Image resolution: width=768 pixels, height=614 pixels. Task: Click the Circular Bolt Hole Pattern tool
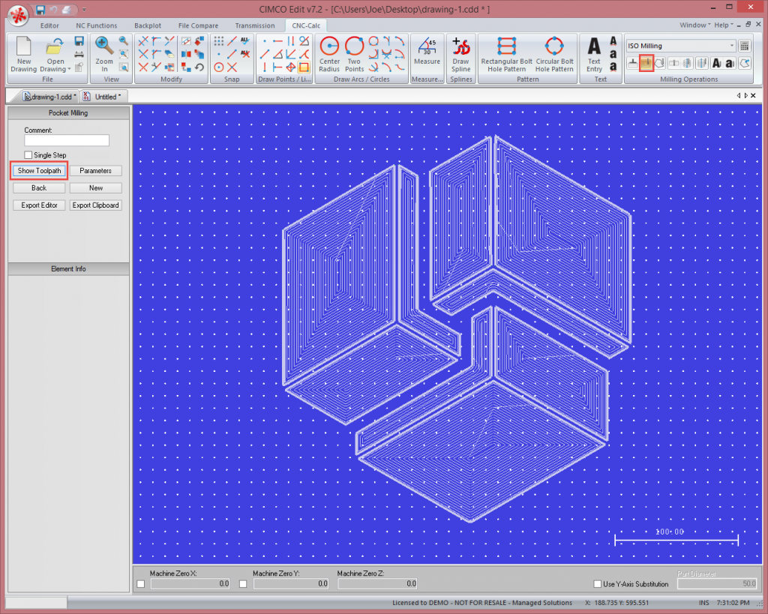(554, 52)
